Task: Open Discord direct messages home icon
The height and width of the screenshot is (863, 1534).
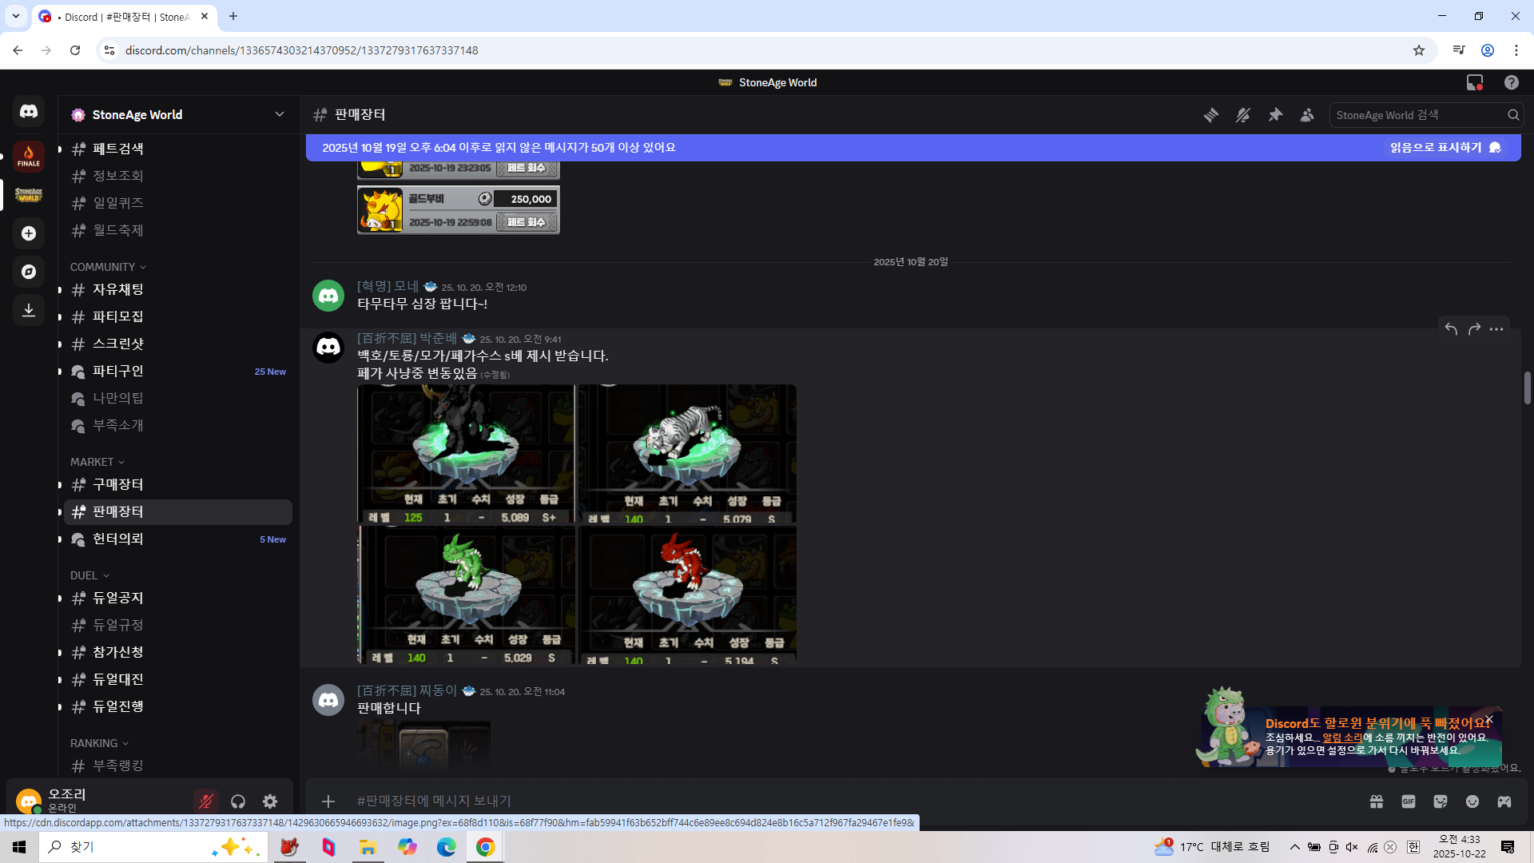Action: pyautogui.click(x=29, y=111)
